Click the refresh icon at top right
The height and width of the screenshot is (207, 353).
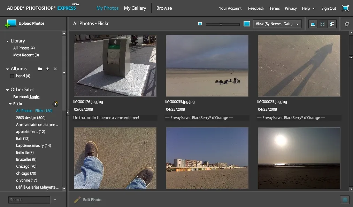click(x=347, y=24)
